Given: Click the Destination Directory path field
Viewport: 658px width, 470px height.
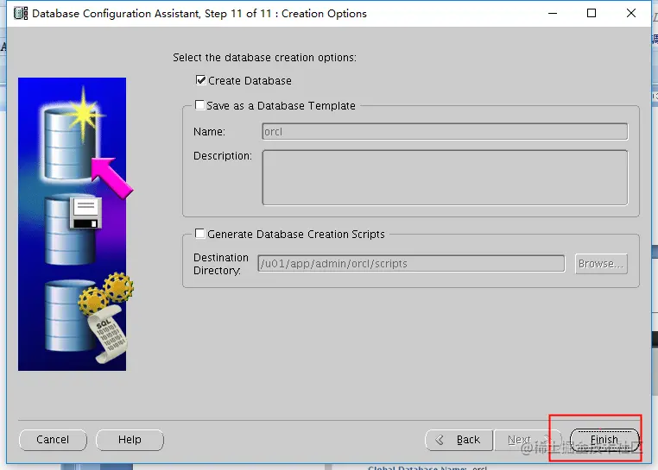Looking at the screenshot, I should click(411, 264).
